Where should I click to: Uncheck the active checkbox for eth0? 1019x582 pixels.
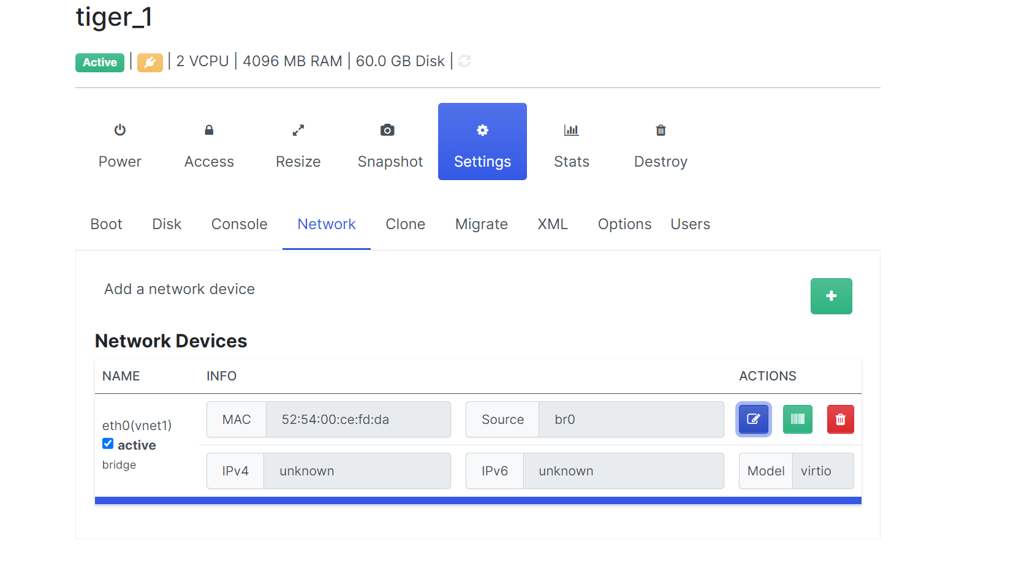click(x=108, y=444)
